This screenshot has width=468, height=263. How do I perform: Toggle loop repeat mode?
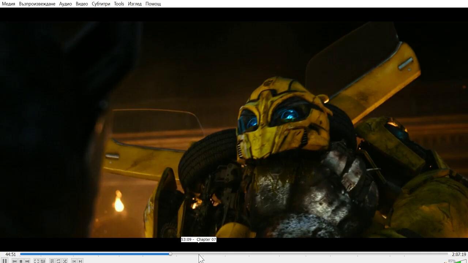pyautogui.click(x=58, y=261)
